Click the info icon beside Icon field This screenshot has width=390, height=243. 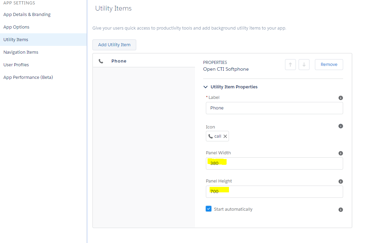pyautogui.click(x=340, y=126)
